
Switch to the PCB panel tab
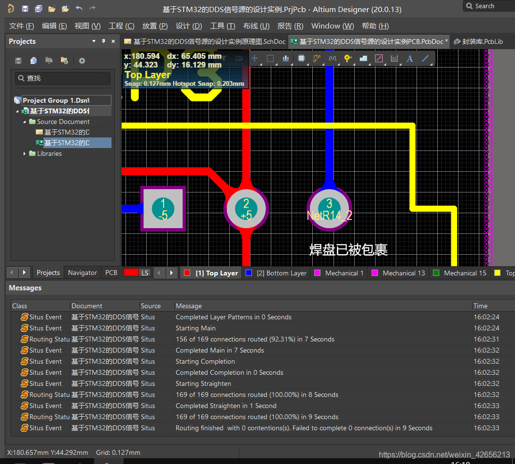tap(111, 273)
